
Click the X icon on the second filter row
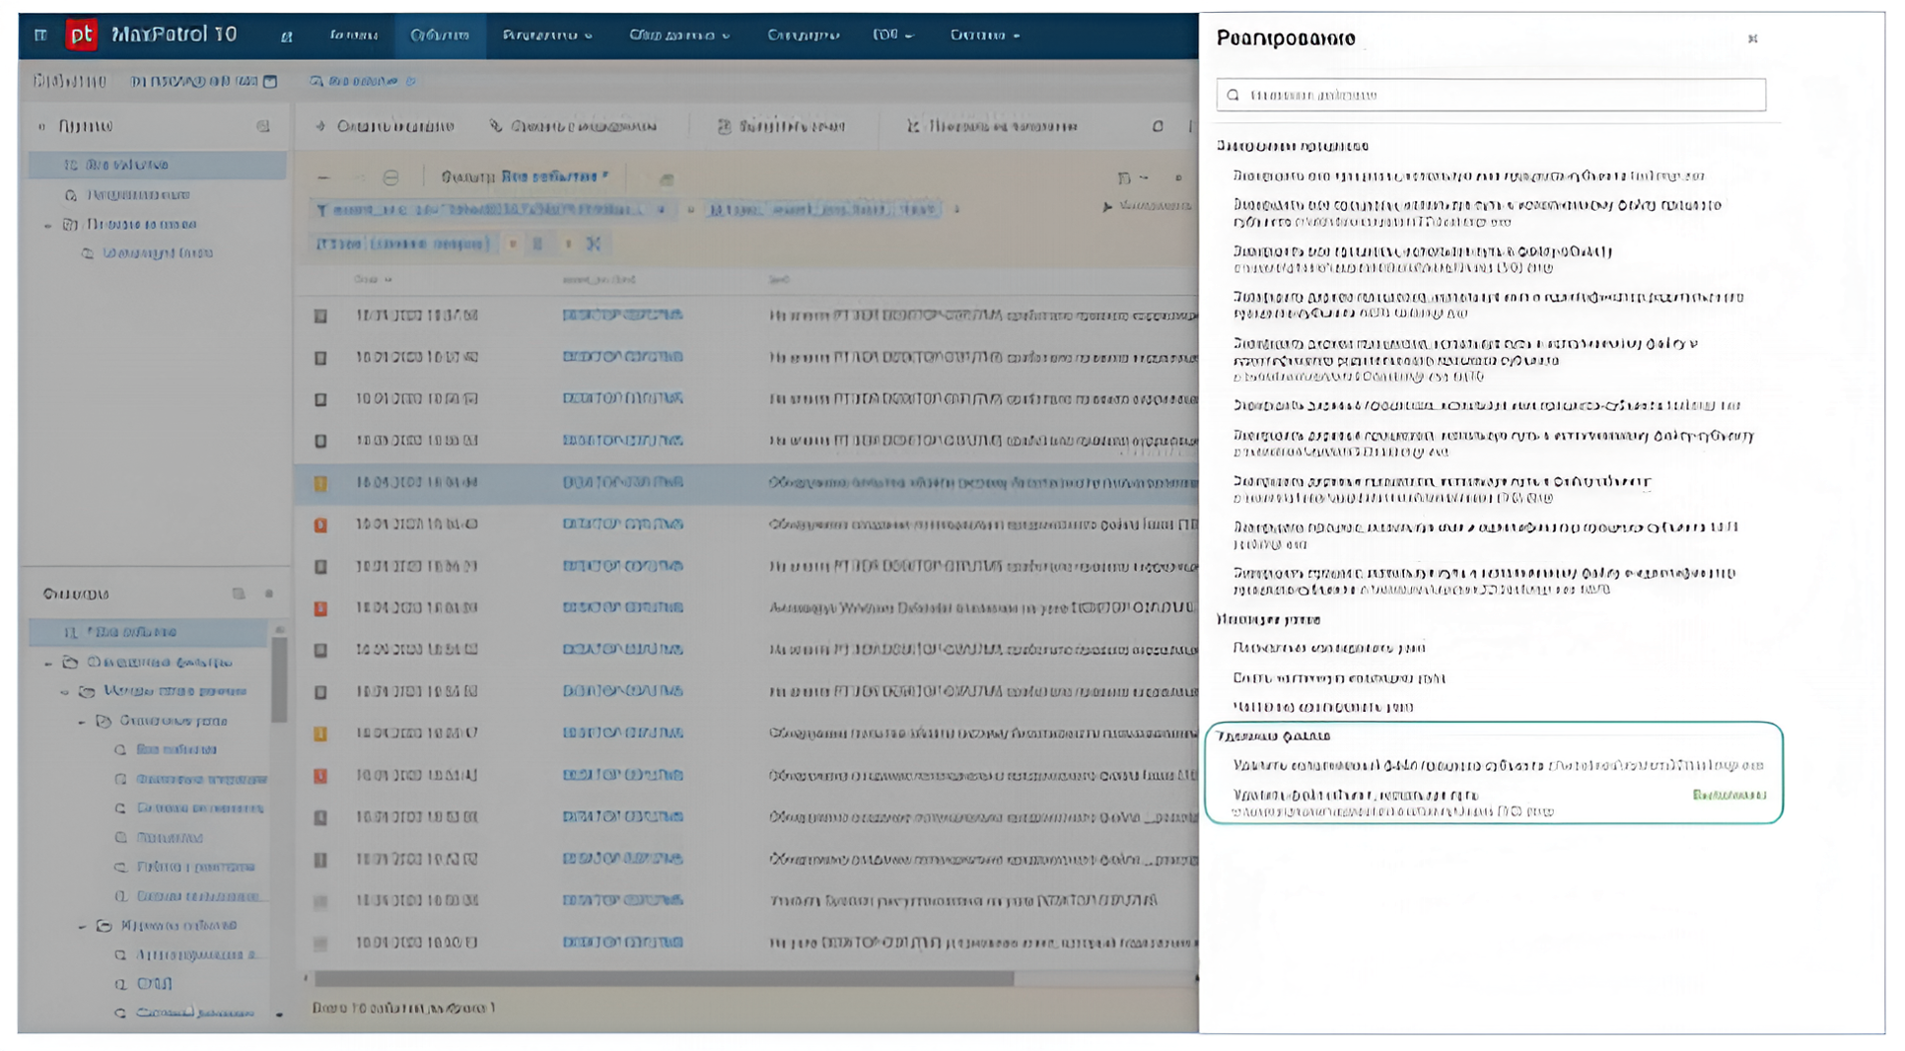tap(593, 244)
